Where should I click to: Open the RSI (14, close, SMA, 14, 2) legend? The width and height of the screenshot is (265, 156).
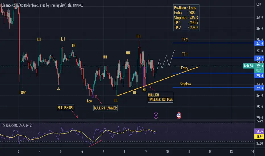point(17,125)
